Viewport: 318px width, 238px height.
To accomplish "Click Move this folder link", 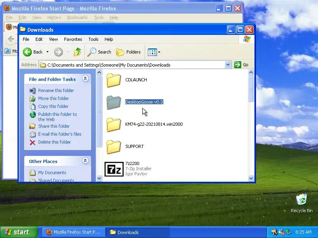I will pyautogui.click(x=54, y=98).
